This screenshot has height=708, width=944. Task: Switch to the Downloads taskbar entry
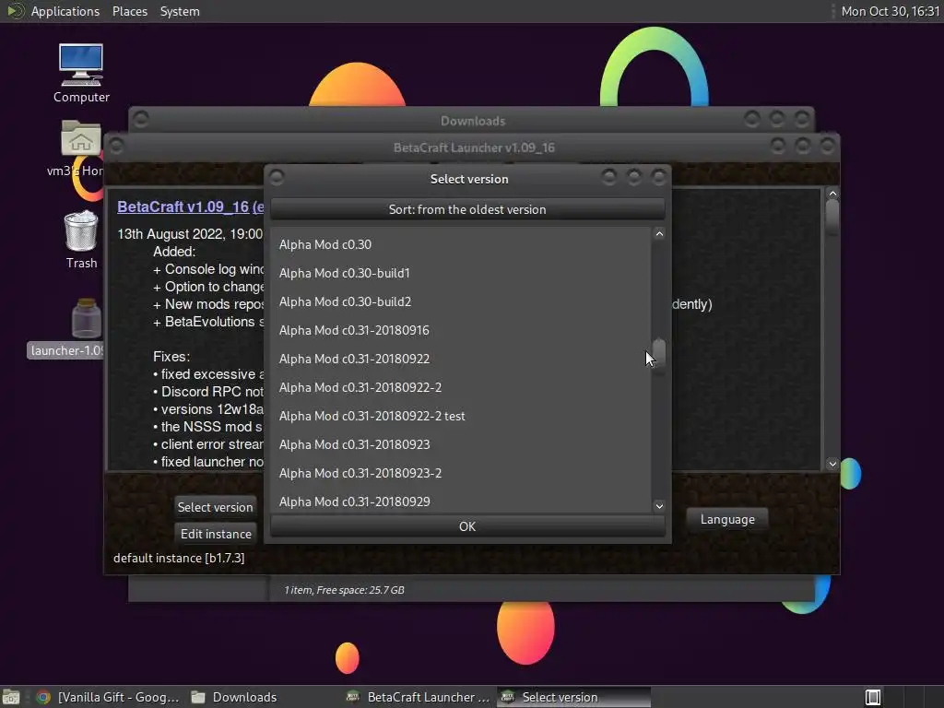(x=234, y=697)
